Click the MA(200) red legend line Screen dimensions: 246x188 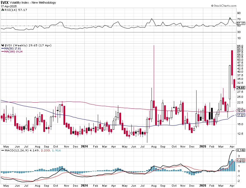pyautogui.click(x=3, y=52)
